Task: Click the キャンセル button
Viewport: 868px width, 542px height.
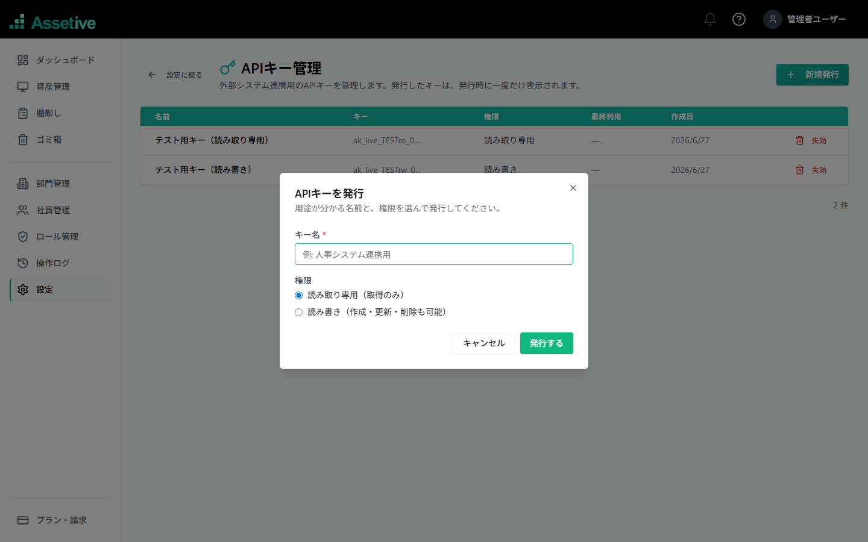Action: pos(484,343)
